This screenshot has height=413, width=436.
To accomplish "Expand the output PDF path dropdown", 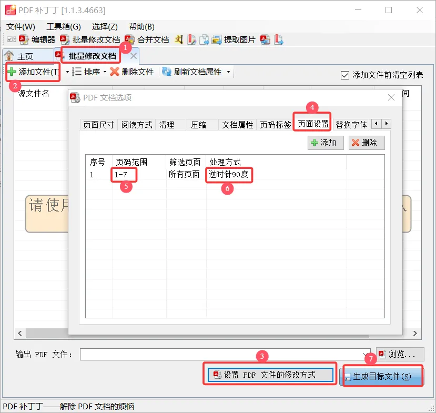I will pyautogui.click(x=366, y=354).
